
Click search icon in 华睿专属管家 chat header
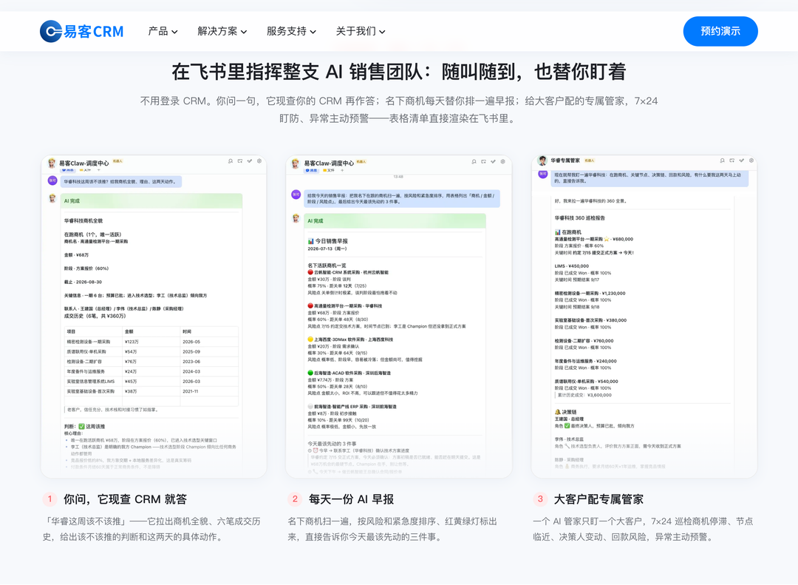pos(722,160)
